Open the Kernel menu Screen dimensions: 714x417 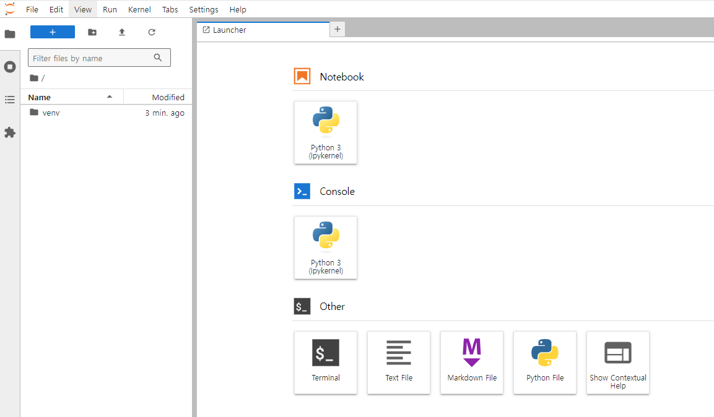[139, 9]
